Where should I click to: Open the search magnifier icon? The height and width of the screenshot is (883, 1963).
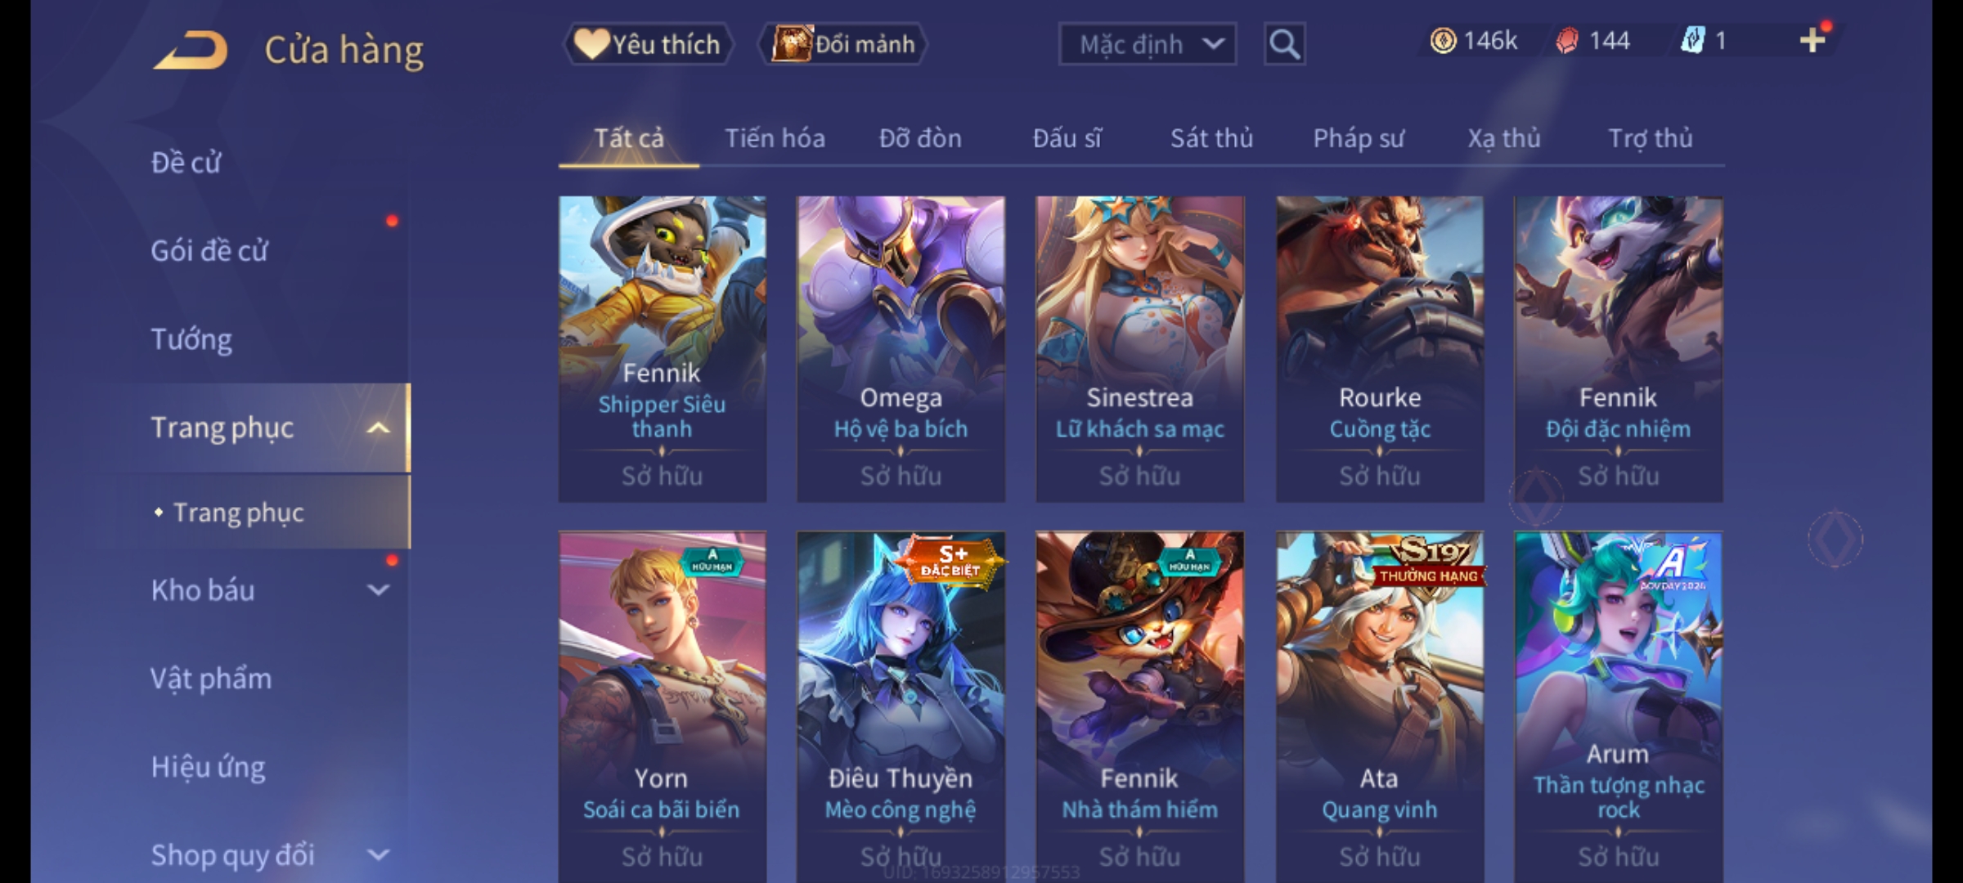click(x=1284, y=44)
